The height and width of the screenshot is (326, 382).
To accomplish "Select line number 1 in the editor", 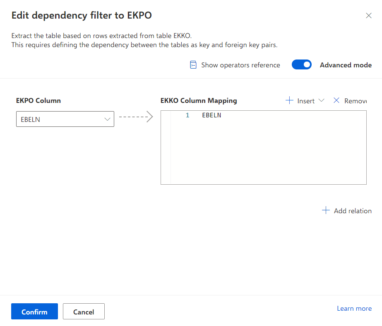I will 187,115.
